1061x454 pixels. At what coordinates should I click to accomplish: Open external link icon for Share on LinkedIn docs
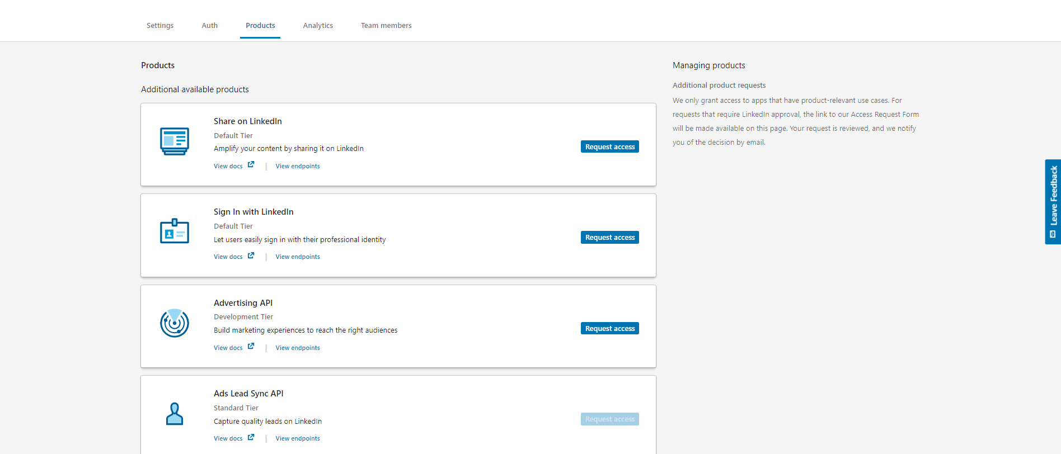pos(251,165)
